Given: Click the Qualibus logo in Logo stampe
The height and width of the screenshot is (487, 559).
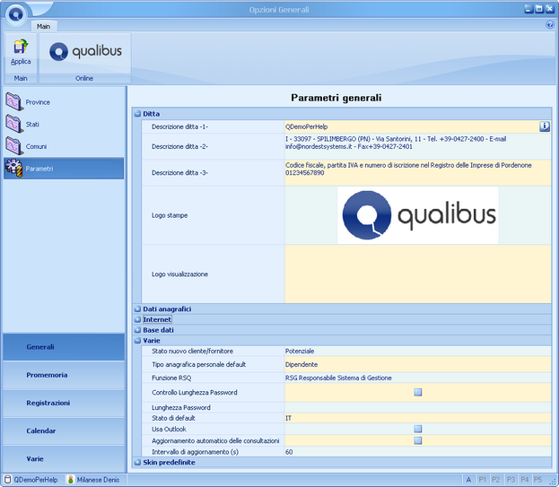Looking at the screenshot, I should tap(418, 215).
